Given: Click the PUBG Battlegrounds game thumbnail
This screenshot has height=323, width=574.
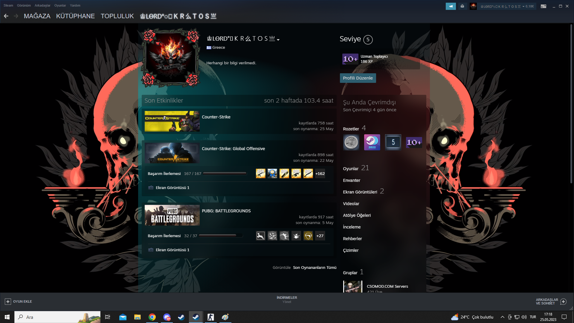Looking at the screenshot, I should click(172, 215).
